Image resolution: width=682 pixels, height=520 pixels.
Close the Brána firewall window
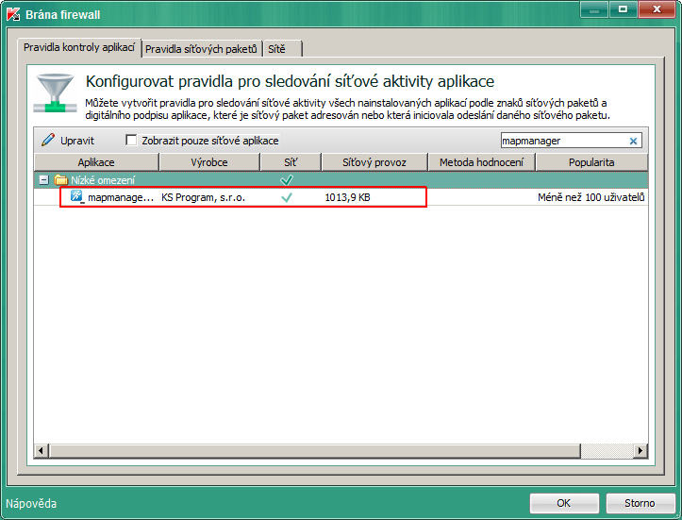pyautogui.click(x=657, y=9)
